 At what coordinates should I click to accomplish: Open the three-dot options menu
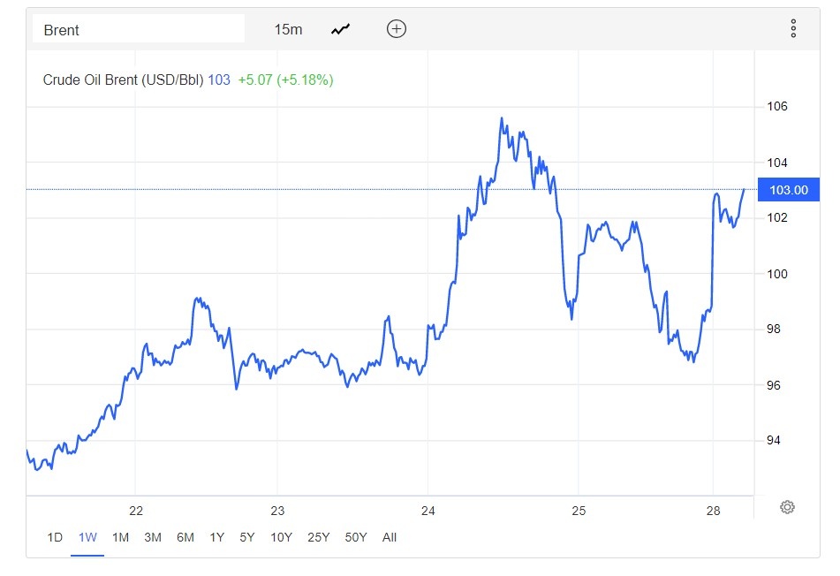[x=793, y=29]
